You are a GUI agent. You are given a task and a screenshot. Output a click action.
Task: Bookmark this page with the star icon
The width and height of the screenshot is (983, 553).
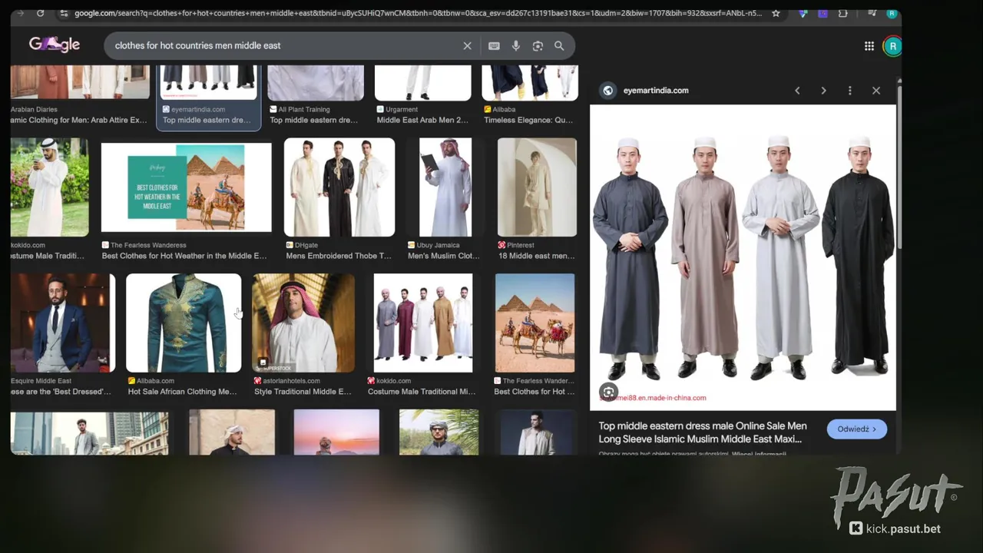776,13
